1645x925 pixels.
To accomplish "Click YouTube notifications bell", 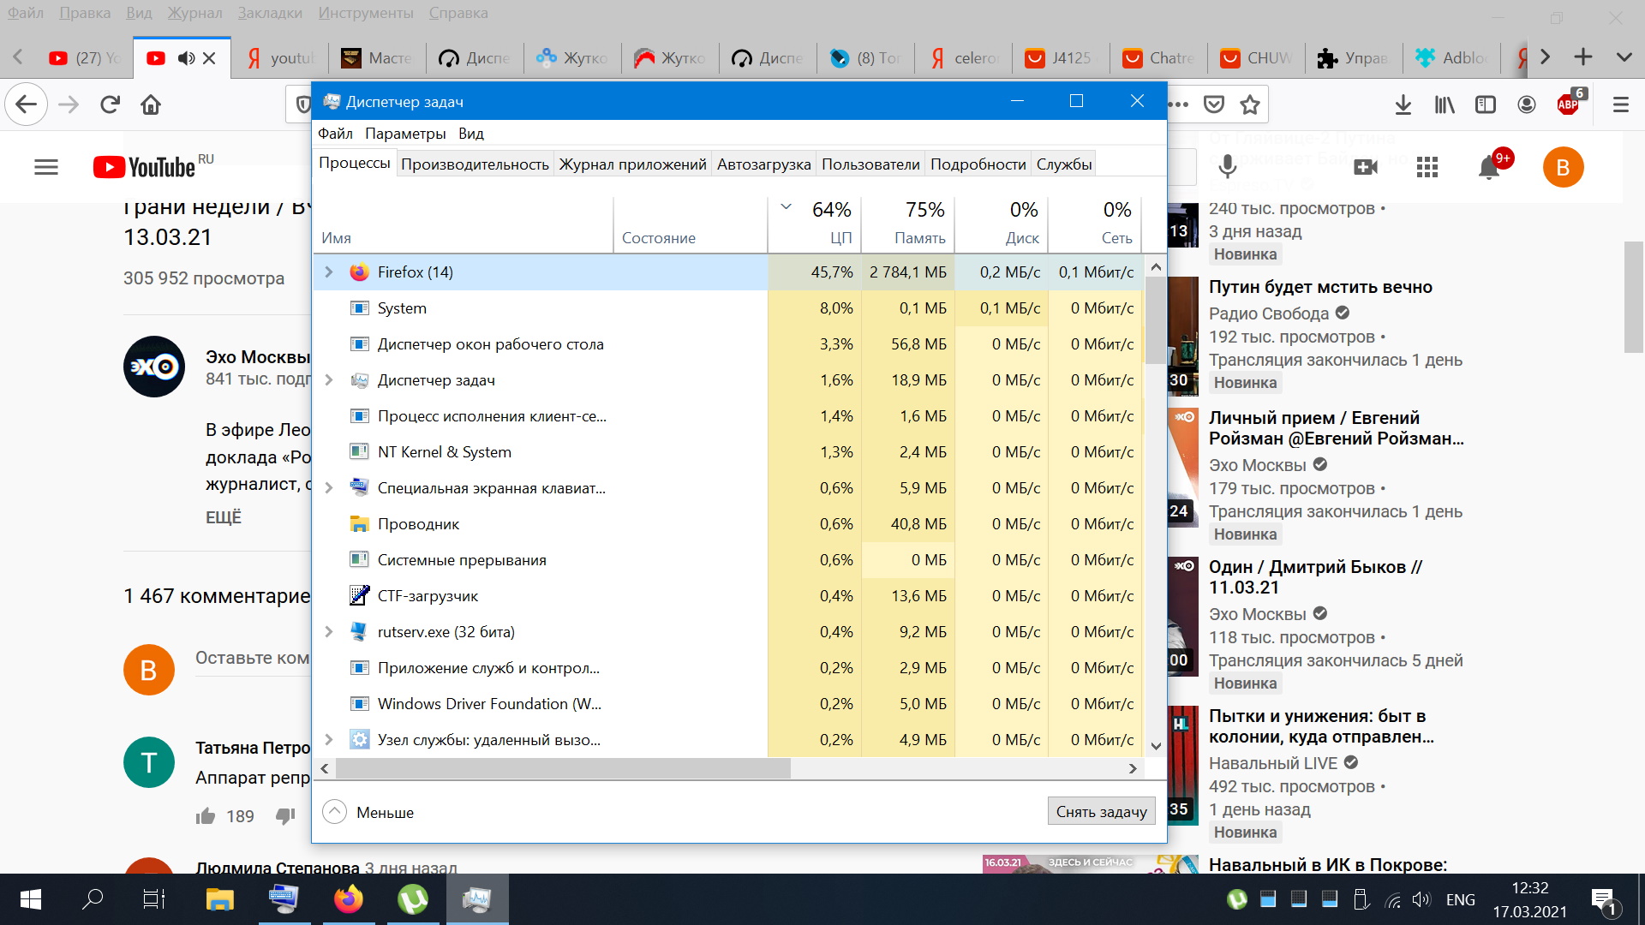I will [1489, 168].
